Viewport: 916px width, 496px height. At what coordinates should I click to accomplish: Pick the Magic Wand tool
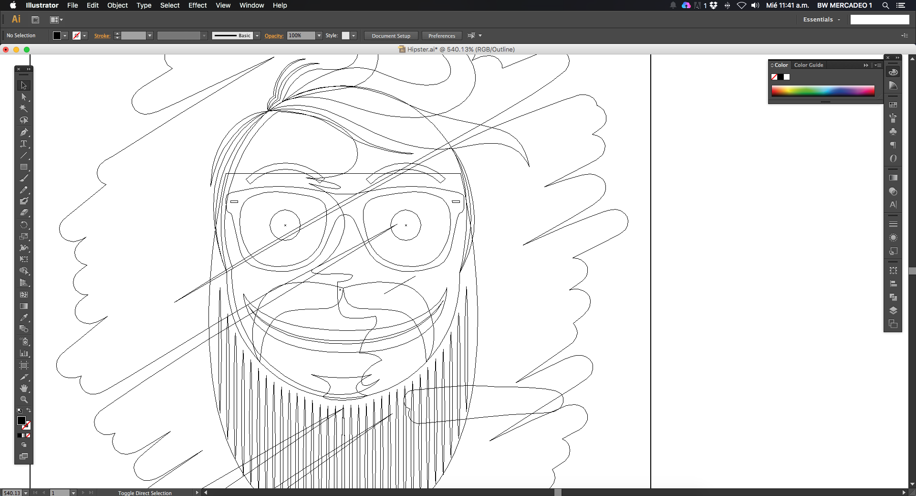coord(23,108)
